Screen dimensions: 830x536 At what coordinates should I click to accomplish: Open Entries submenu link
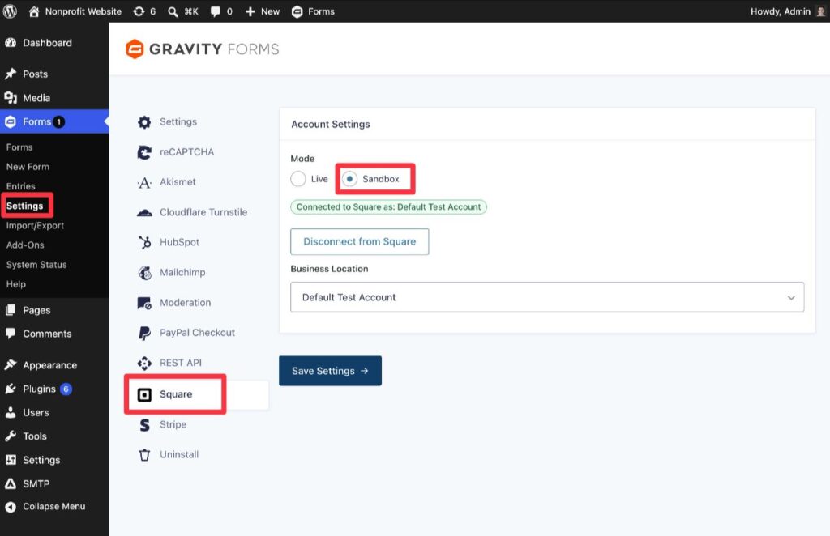(x=20, y=186)
